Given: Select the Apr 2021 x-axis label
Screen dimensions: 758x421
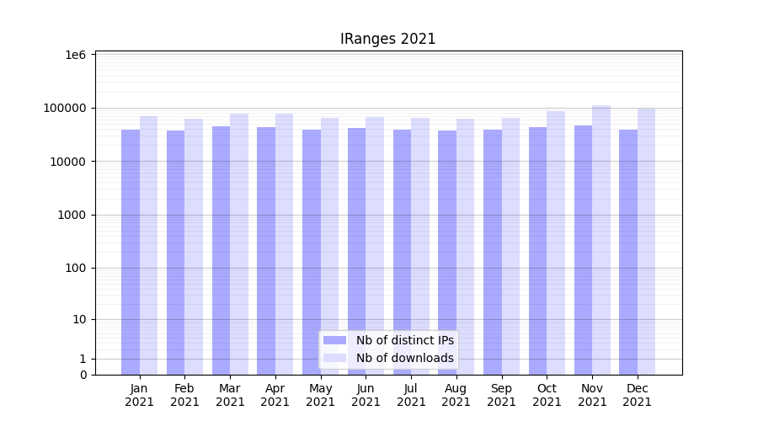Looking at the screenshot, I should pos(275,395).
